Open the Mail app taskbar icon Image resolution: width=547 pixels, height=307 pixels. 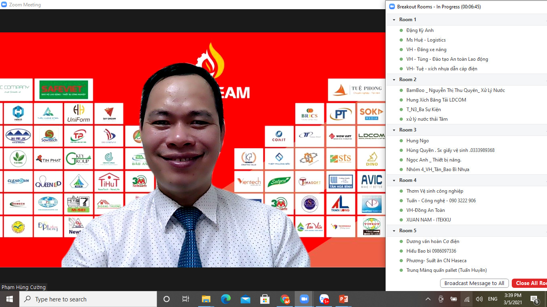pos(245,299)
